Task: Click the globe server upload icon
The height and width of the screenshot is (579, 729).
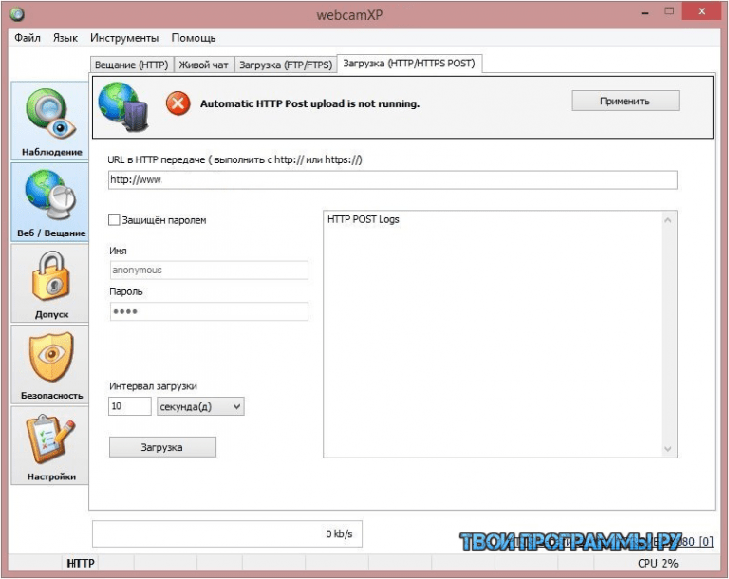Action: (122, 103)
